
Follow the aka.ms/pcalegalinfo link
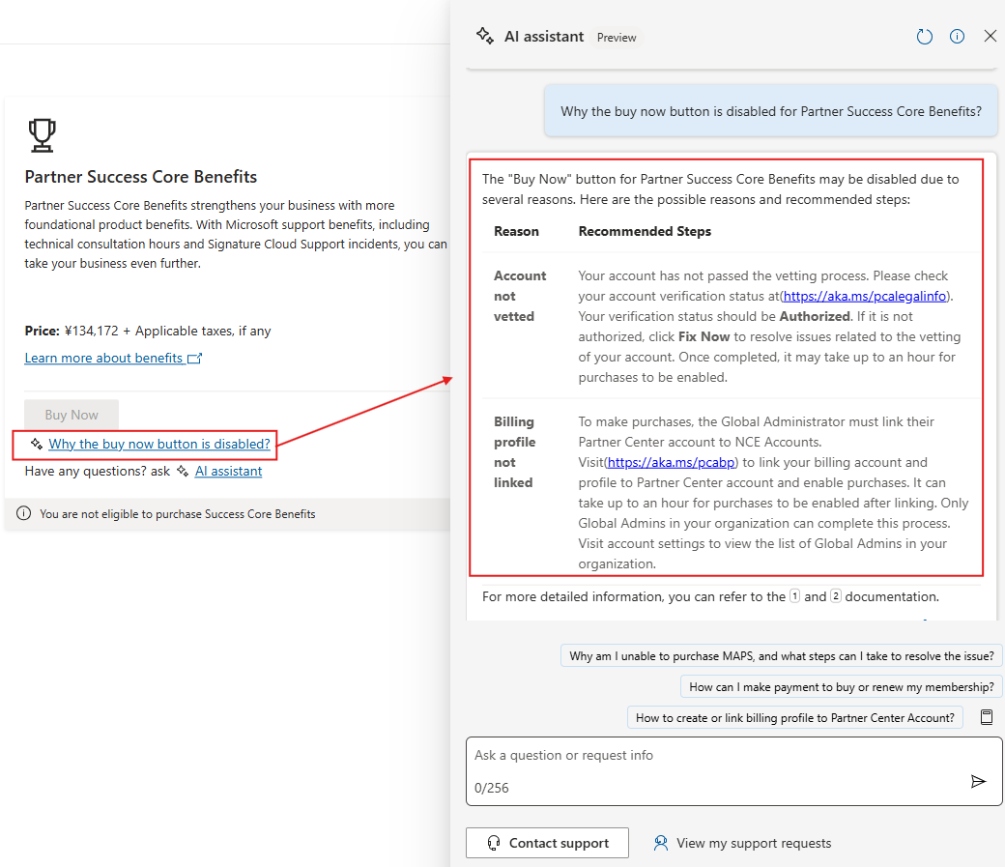click(x=865, y=297)
